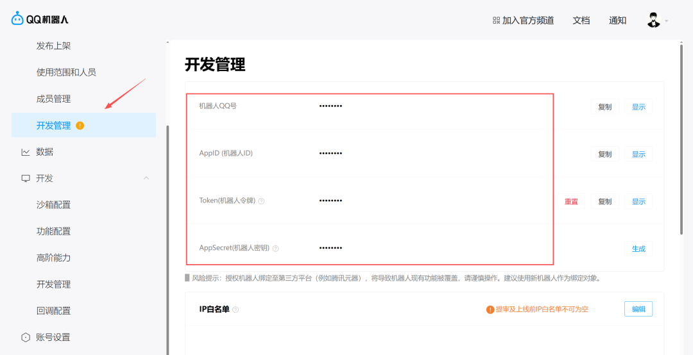Reveal the Token with 显示 button
693x355 pixels.
tap(638, 202)
